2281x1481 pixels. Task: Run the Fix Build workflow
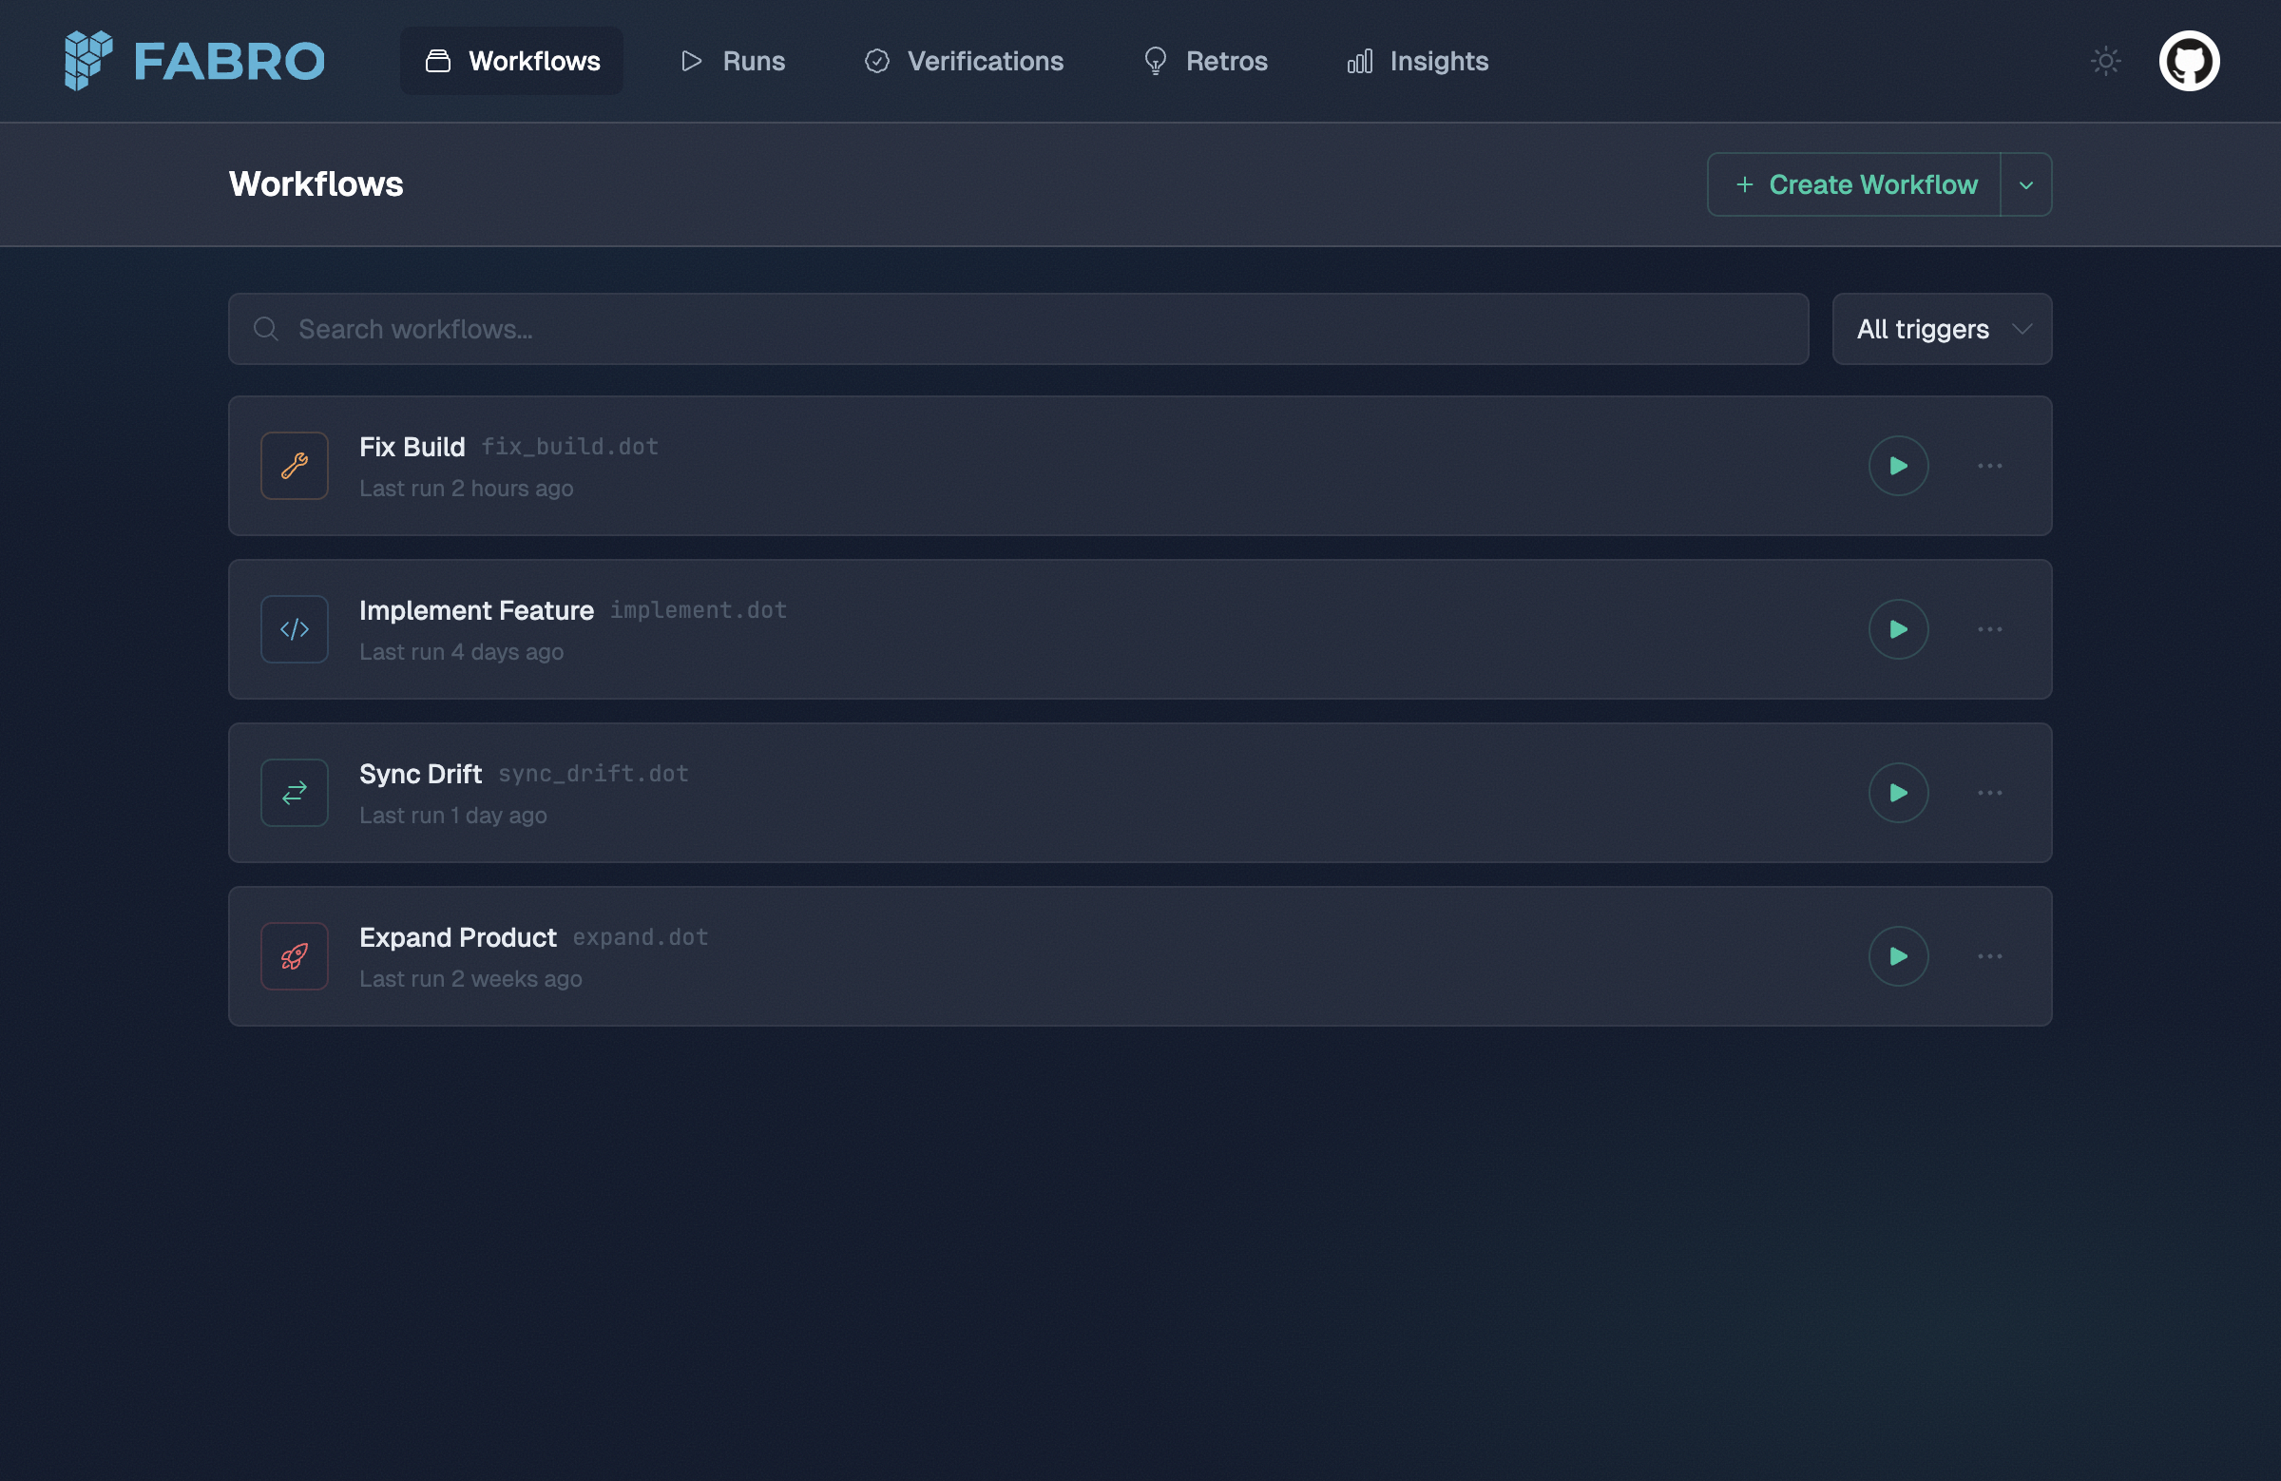1899,466
